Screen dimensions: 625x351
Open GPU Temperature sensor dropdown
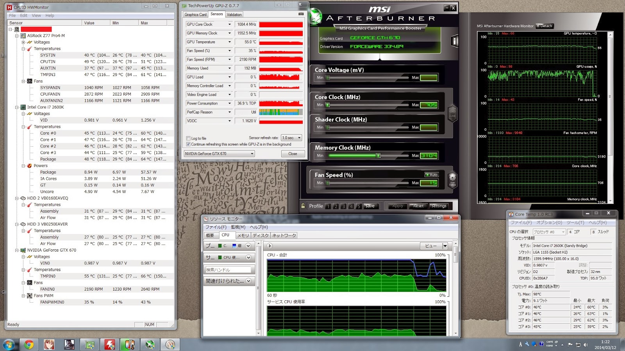point(230,42)
